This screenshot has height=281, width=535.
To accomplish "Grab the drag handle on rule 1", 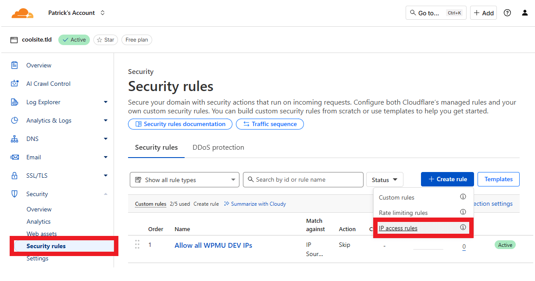I will pyautogui.click(x=137, y=245).
